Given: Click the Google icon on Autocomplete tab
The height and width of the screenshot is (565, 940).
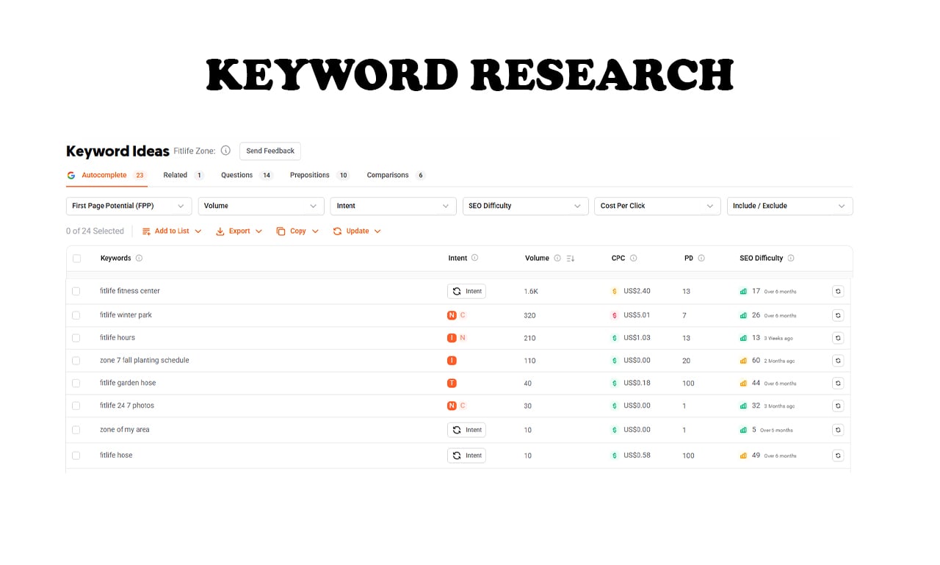Looking at the screenshot, I should (x=71, y=176).
